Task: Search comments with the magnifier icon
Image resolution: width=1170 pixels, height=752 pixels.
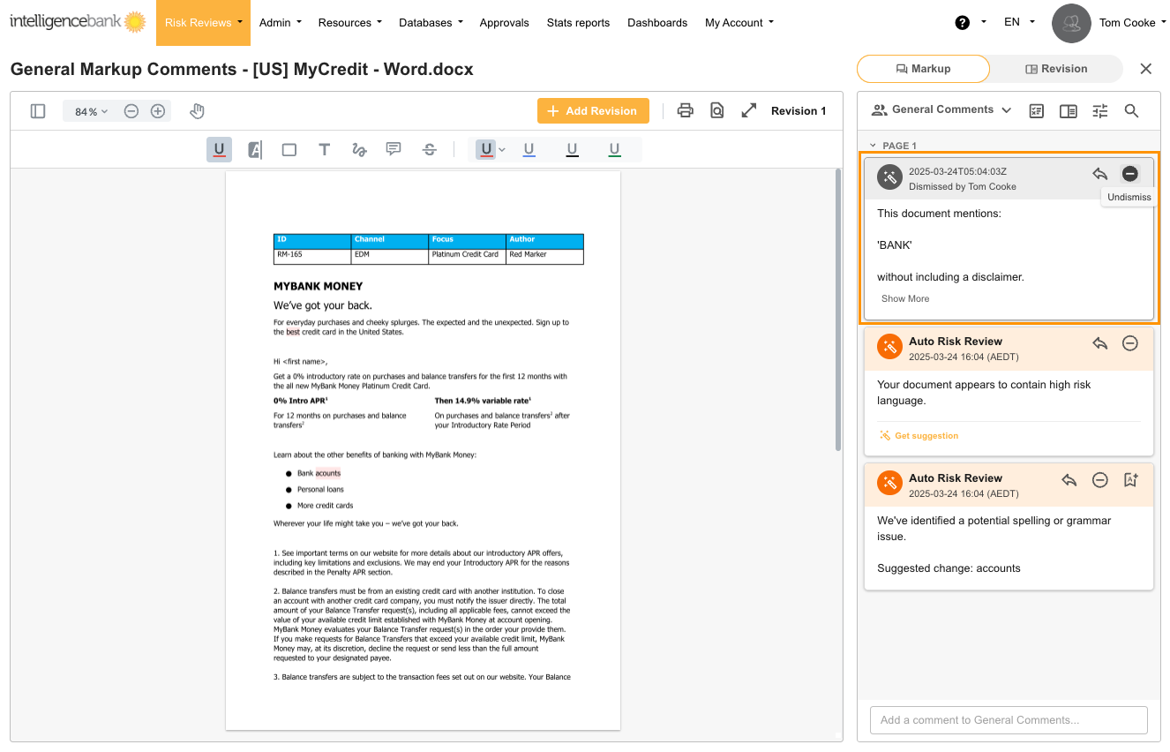Action: tap(1131, 110)
